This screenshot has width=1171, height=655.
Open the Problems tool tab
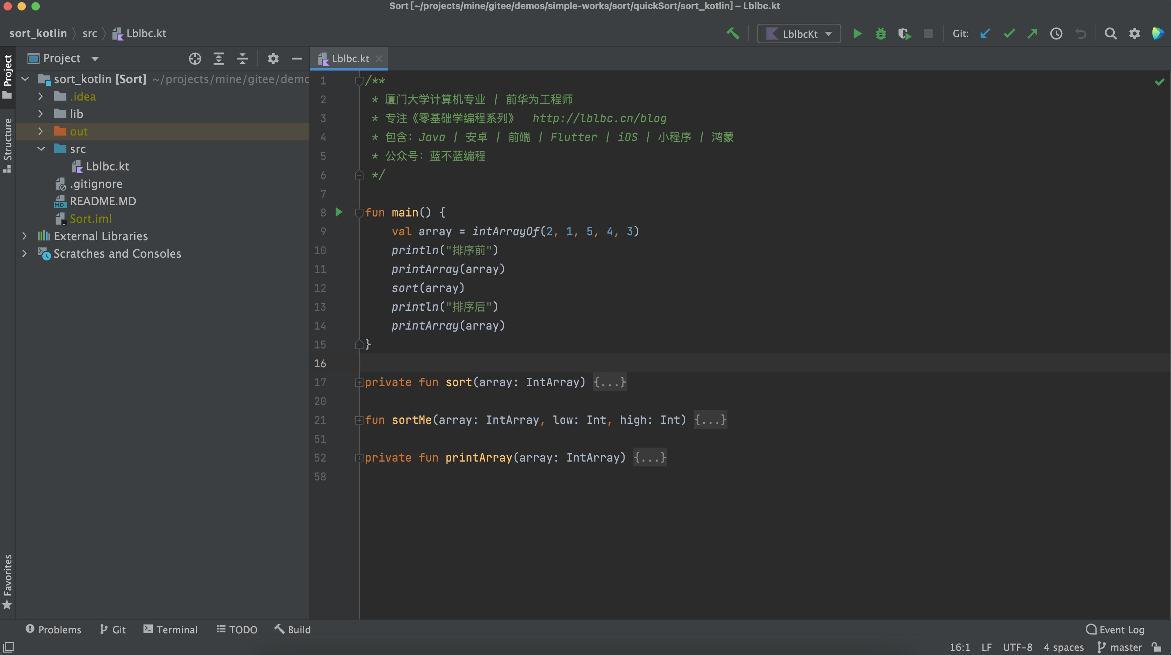[x=53, y=630]
